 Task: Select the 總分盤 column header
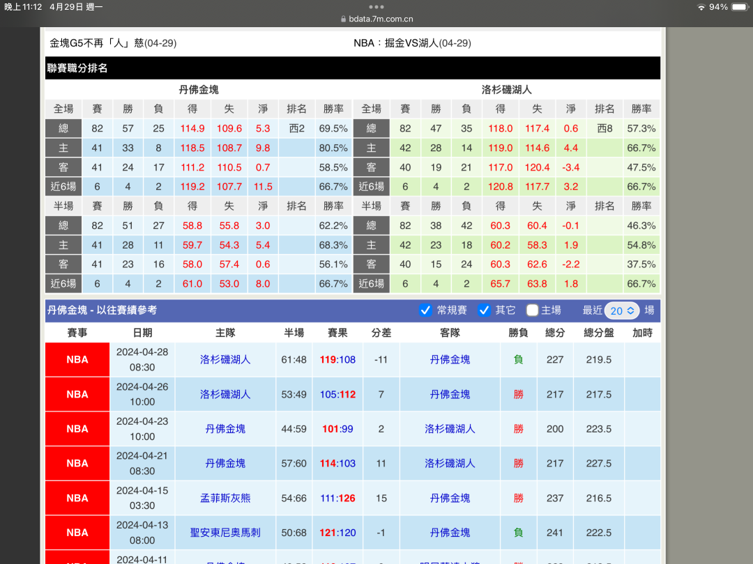(599, 333)
